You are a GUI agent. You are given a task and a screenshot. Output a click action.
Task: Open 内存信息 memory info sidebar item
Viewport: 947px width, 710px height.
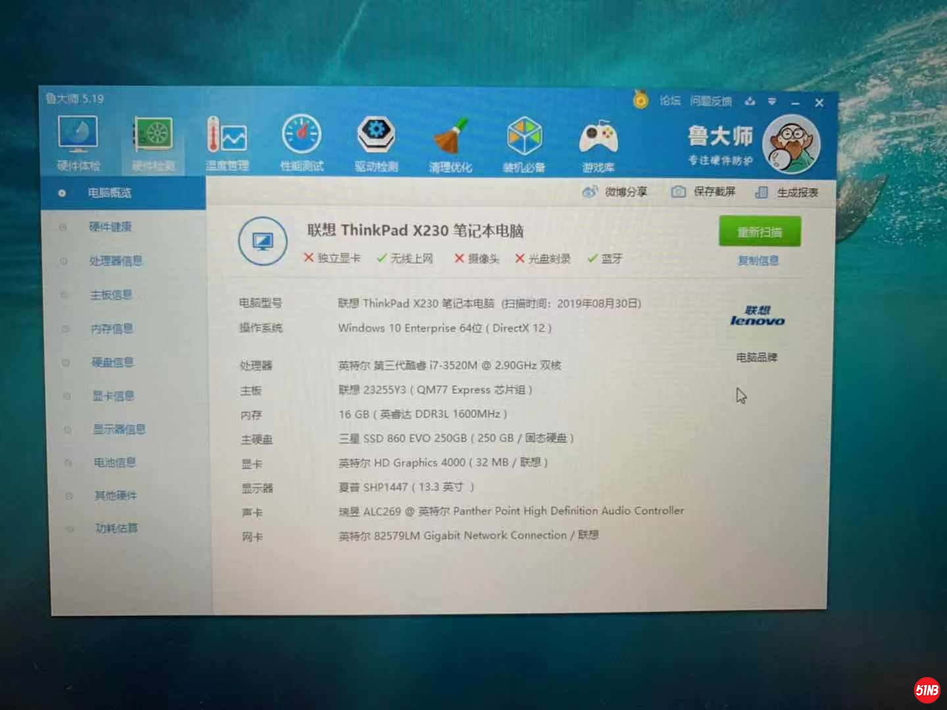pyautogui.click(x=112, y=329)
